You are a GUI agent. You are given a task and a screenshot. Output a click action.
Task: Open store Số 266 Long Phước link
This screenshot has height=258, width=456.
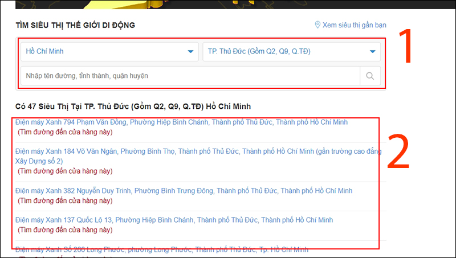pyautogui.click(x=162, y=249)
